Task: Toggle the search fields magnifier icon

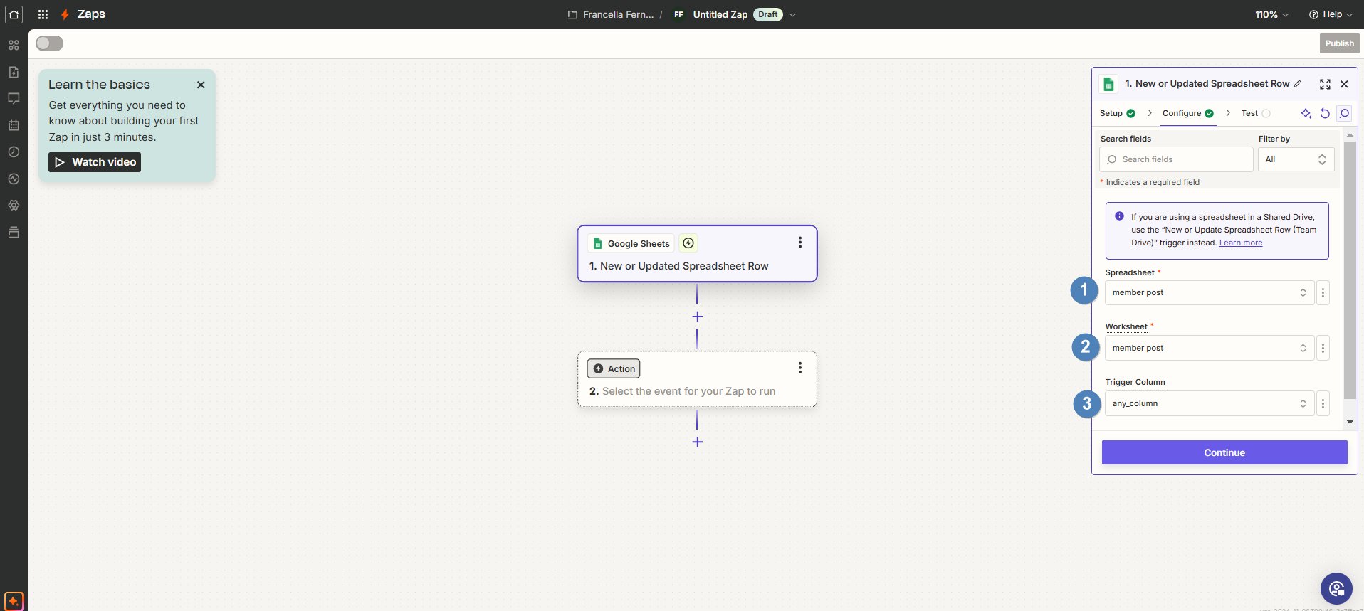Action: tap(1344, 113)
